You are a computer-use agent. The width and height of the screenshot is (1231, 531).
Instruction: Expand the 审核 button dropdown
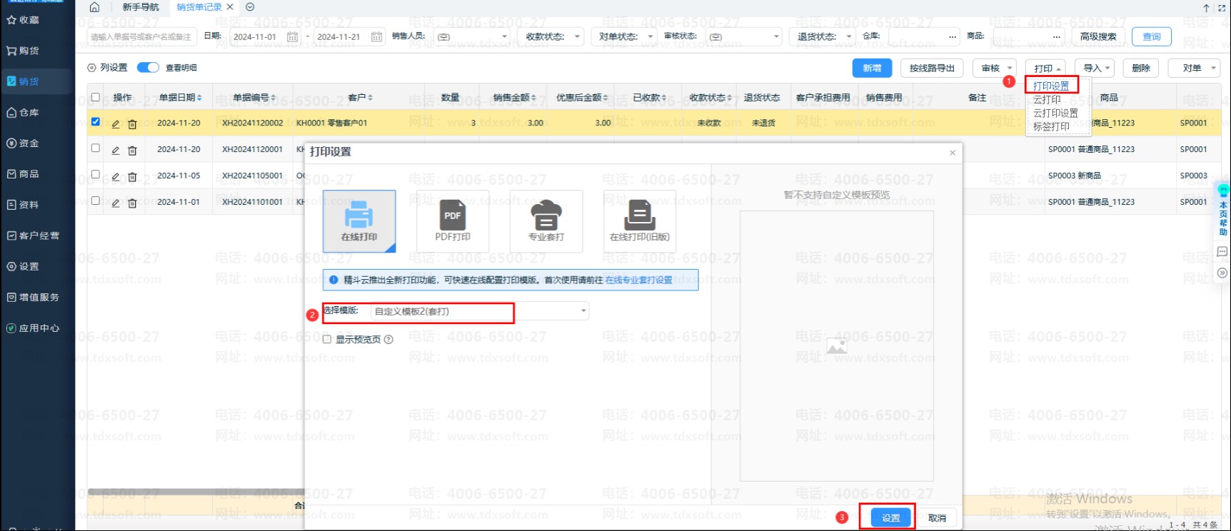[997, 69]
